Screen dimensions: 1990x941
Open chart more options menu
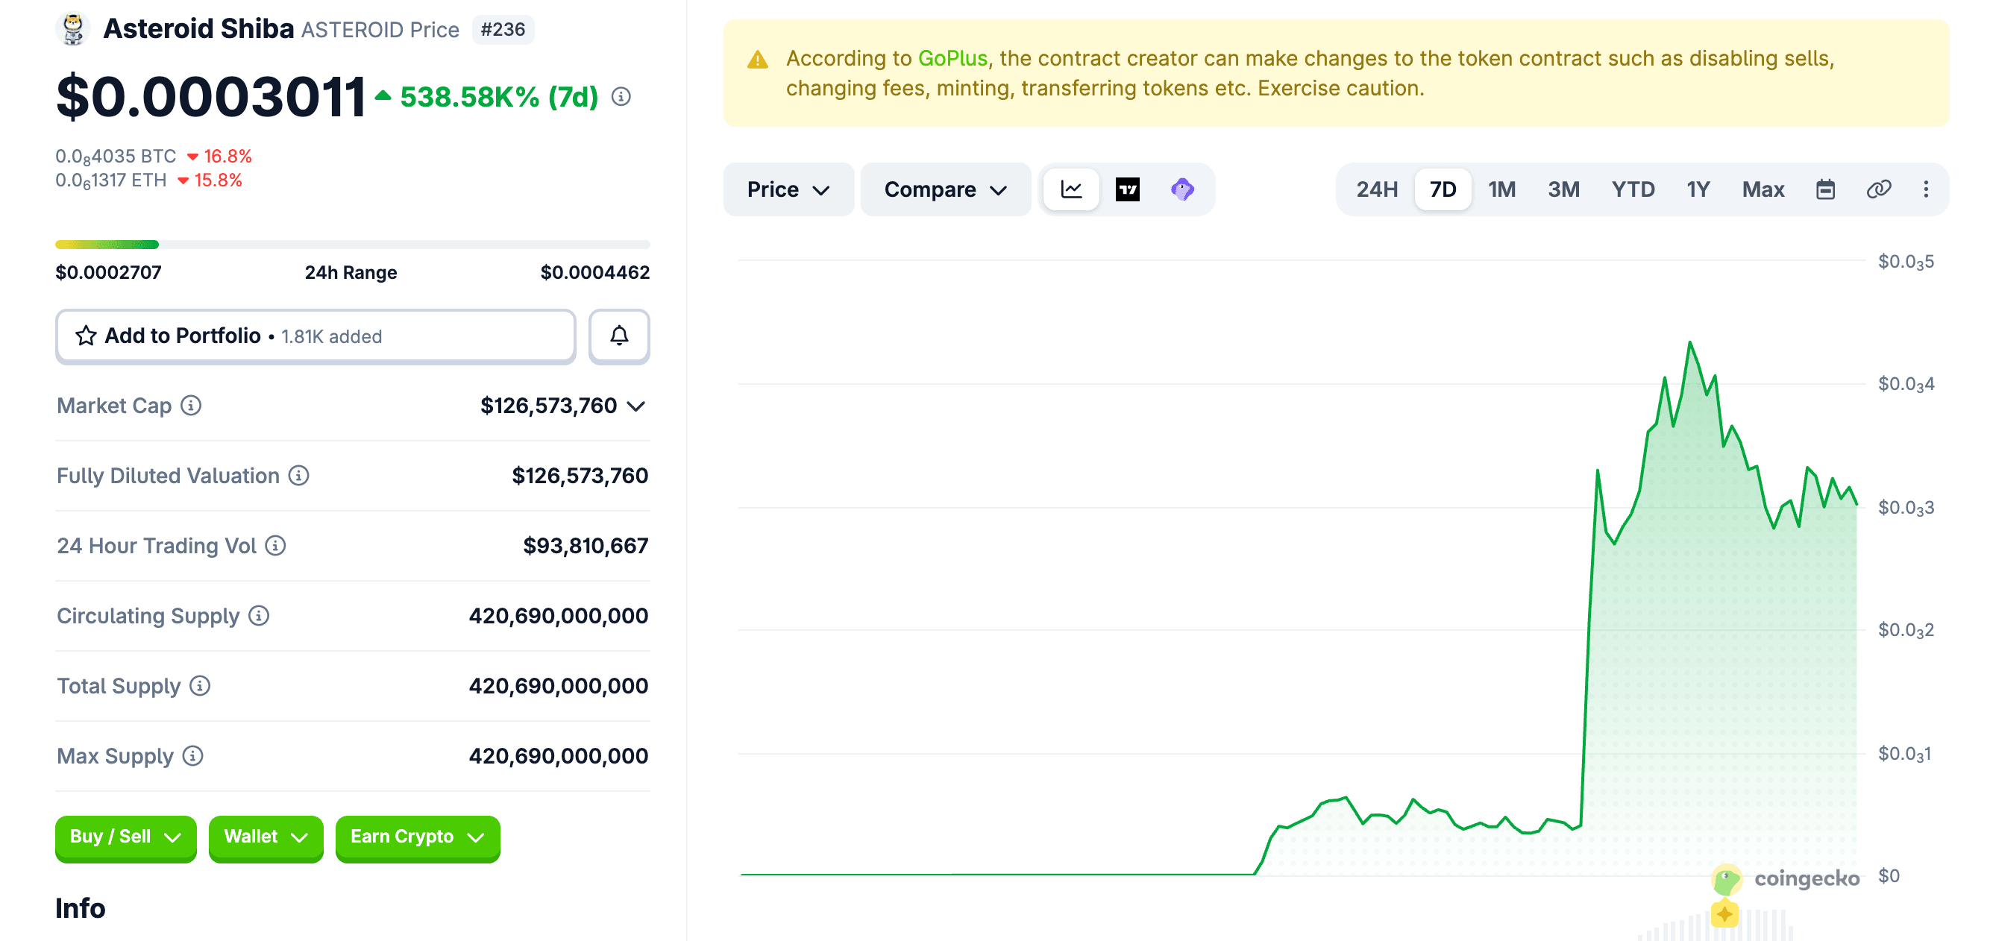(x=1926, y=189)
